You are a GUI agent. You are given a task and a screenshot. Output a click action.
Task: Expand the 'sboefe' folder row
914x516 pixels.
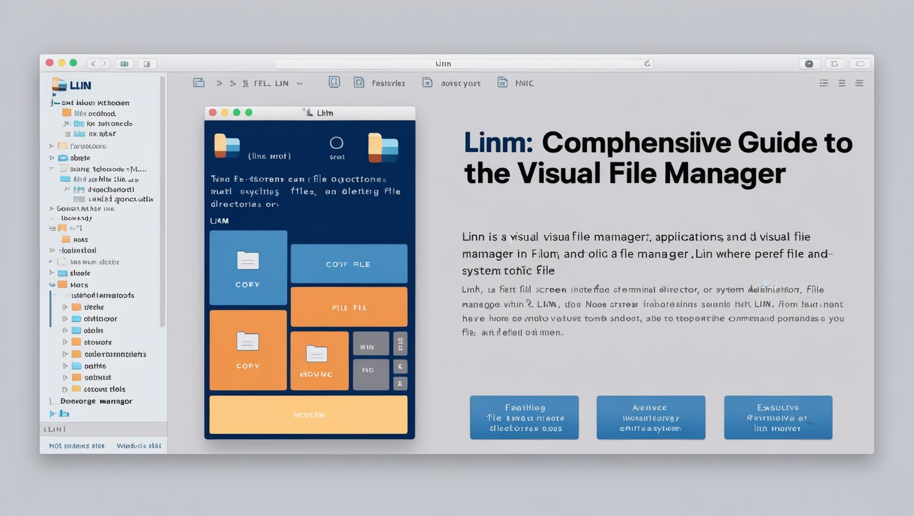(52, 273)
